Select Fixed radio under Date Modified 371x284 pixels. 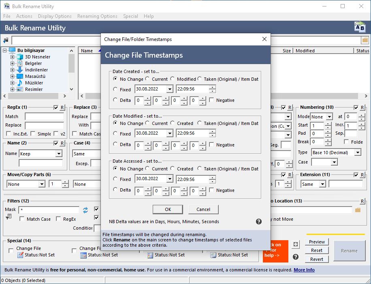point(115,133)
